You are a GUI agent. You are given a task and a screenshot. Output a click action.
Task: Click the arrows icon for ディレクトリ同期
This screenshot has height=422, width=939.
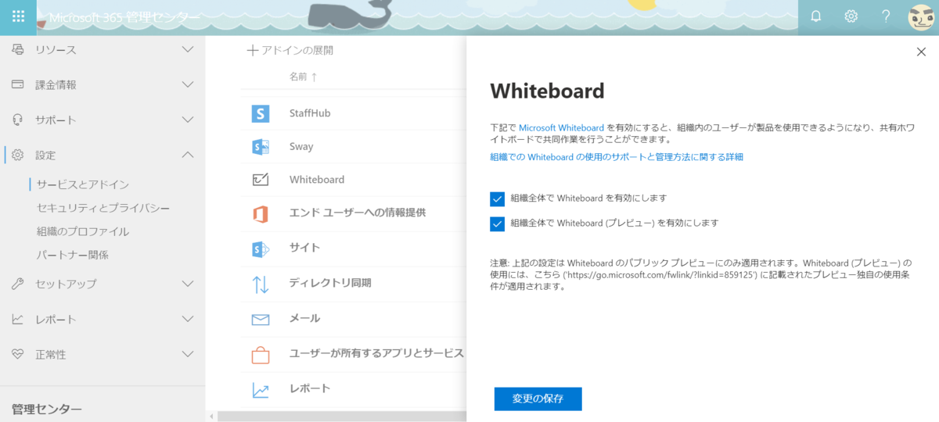click(x=261, y=284)
